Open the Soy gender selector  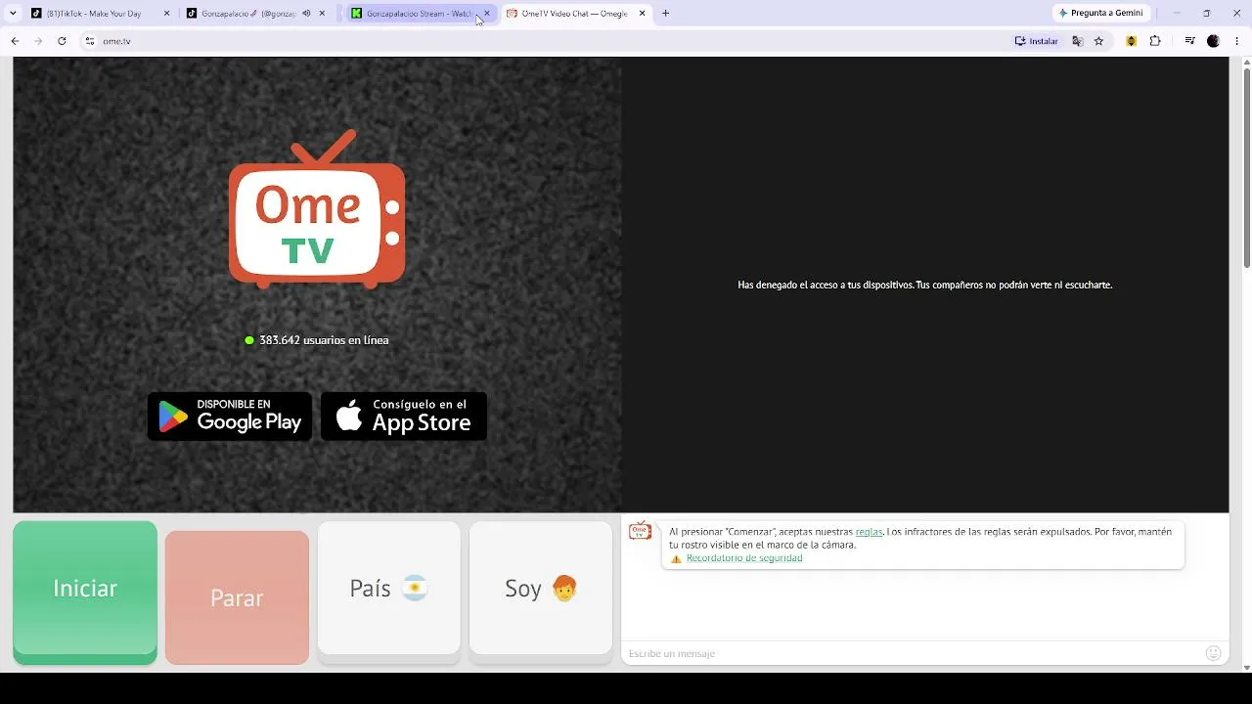point(541,588)
